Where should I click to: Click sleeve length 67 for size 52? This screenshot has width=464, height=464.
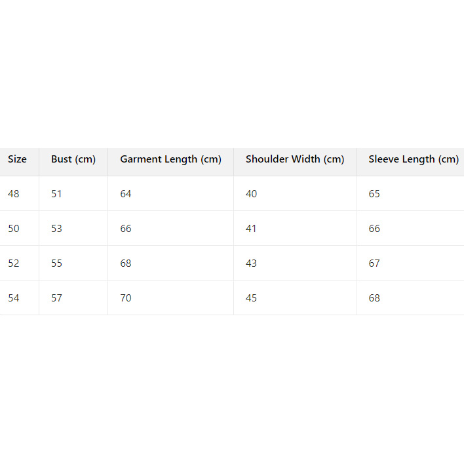pyautogui.click(x=374, y=263)
